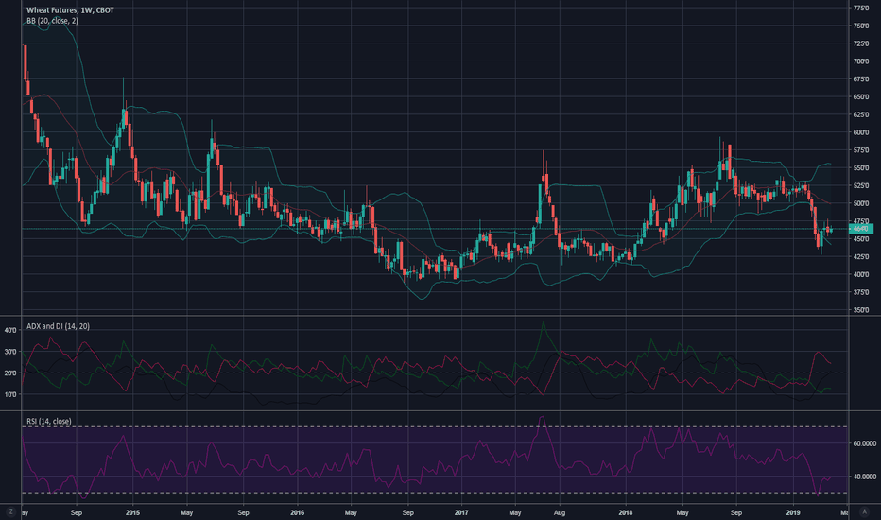The image size is (881, 520).
Task: Click the 30'0 level on ADX scale
Action: click(x=10, y=352)
